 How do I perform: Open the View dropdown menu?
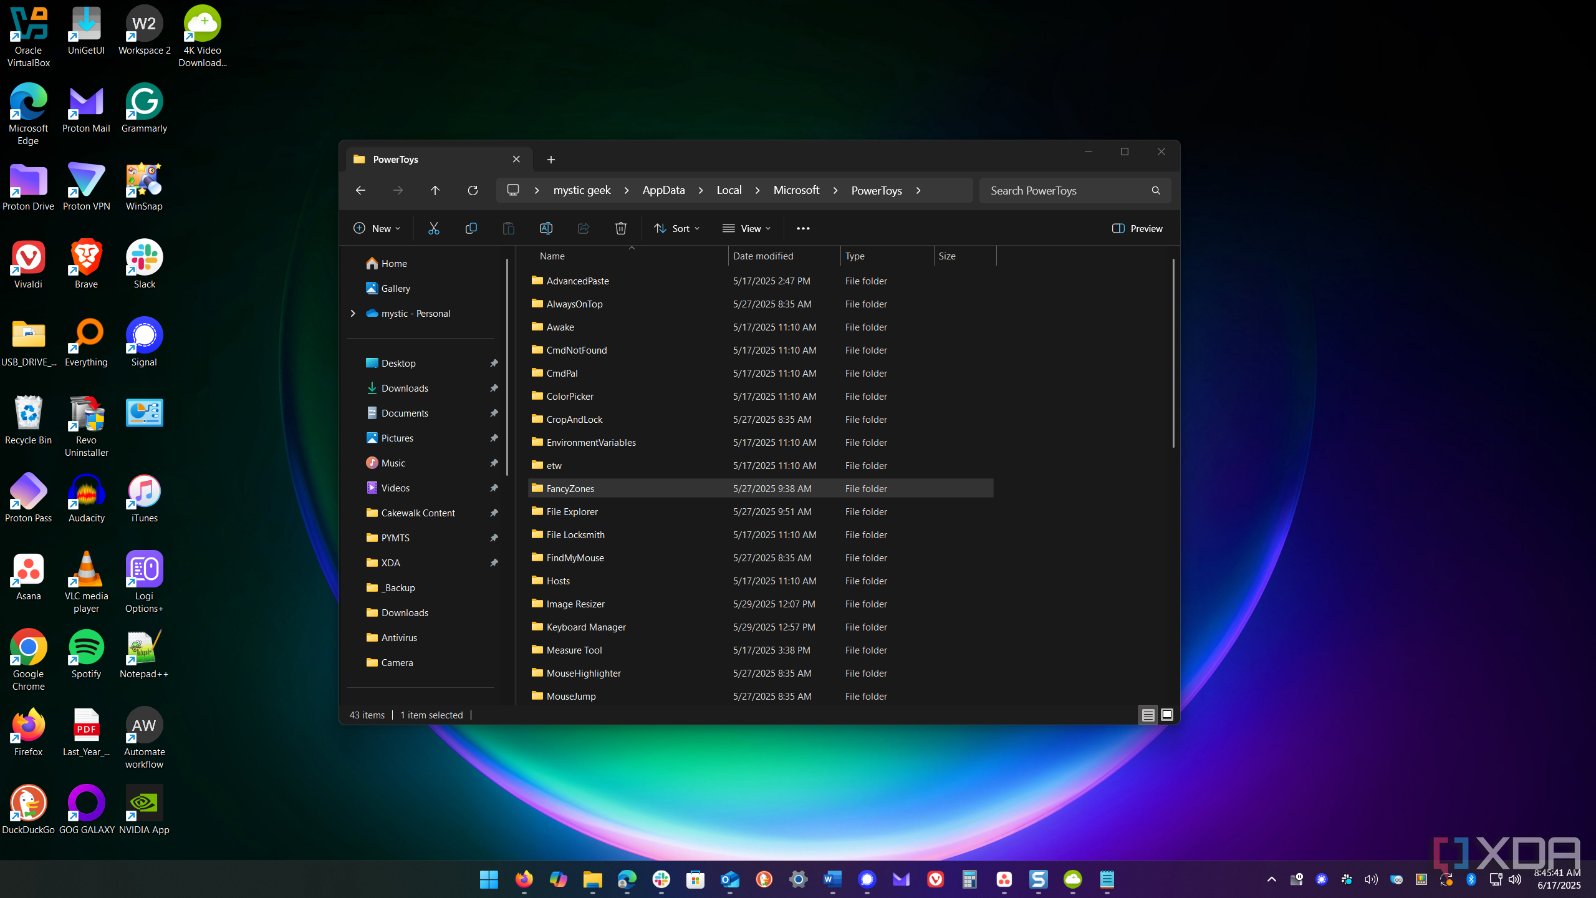[747, 228]
